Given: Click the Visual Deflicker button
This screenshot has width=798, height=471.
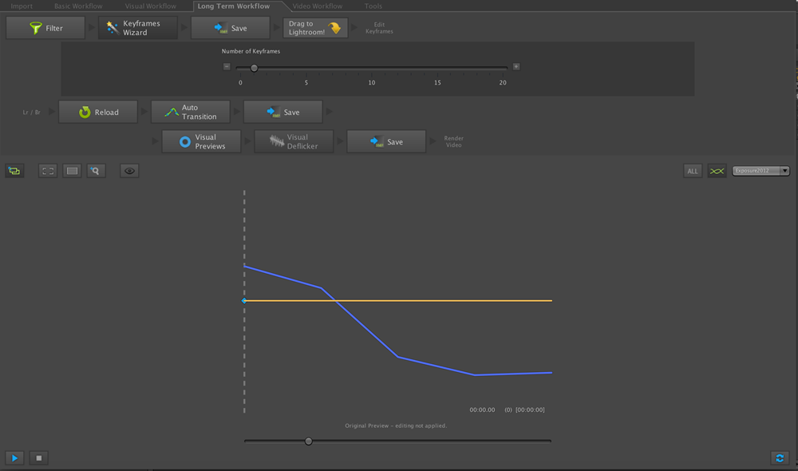Looking at the screenshot, I should tap(294, 141).
